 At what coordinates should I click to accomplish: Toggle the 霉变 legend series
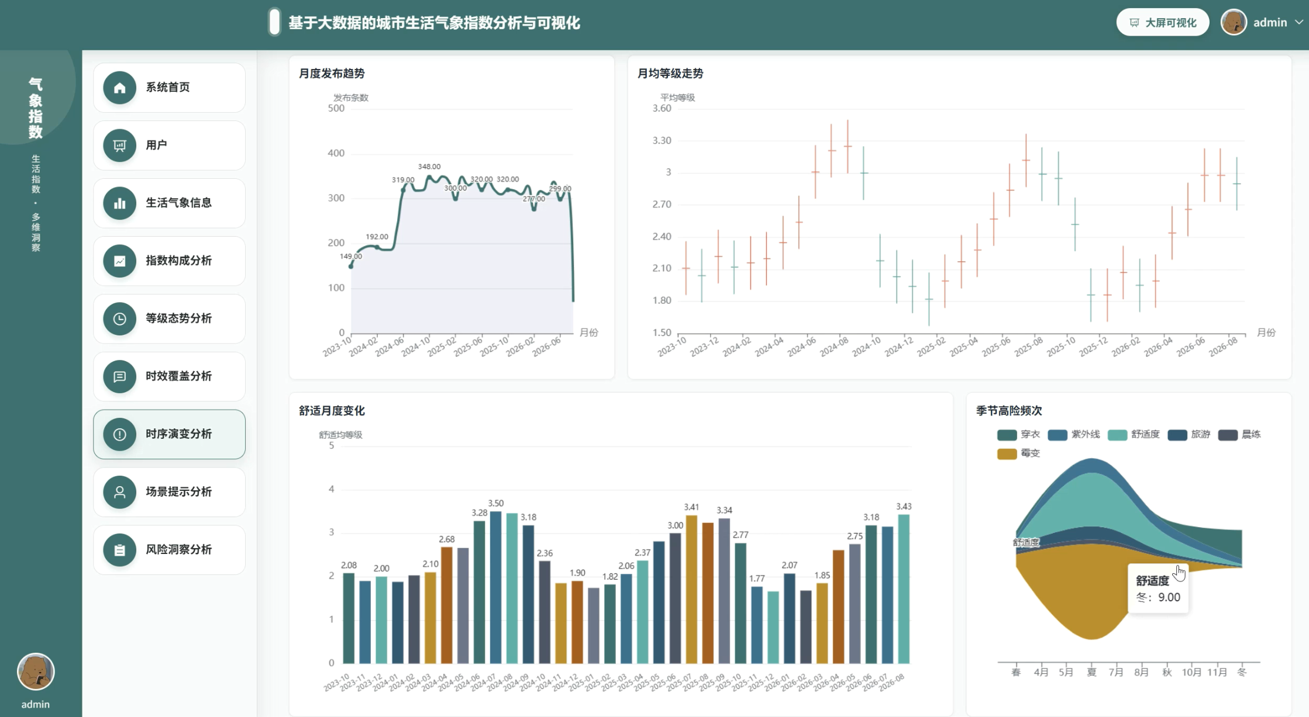point(1018,453)
